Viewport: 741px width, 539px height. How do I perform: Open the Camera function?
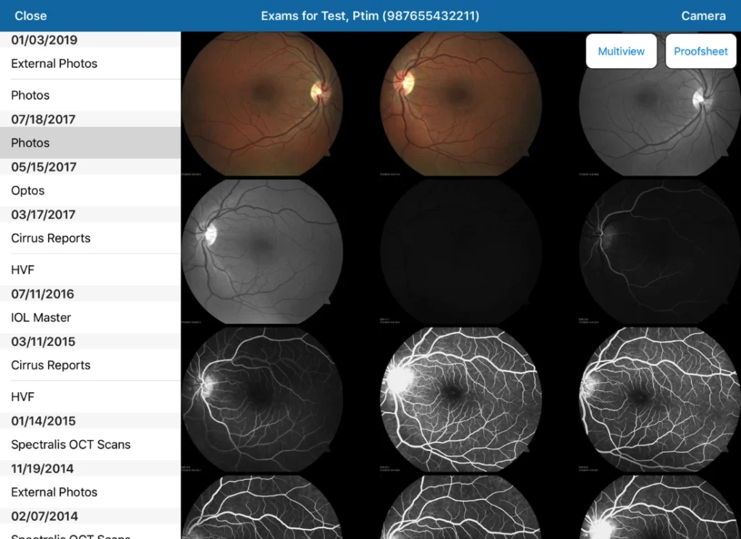(703, 15)
